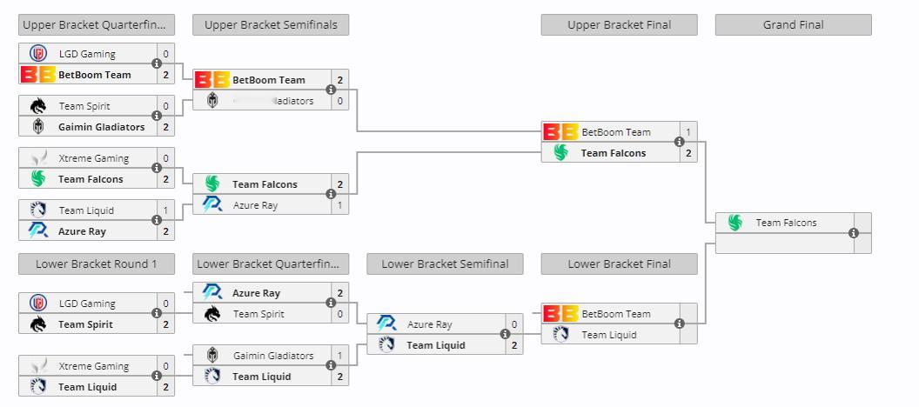This screenshot has width=919, height=407.
Task: Open info icon for Team Spirit vs Gaimin Gladiators
Action: coord(157,116)
